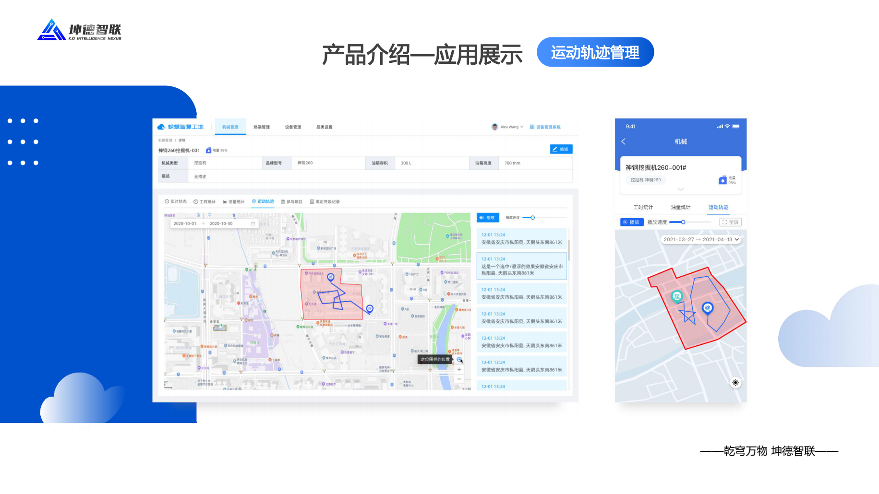This screenshot has width=879, height=494.
Task: Switch to the 油量统计 tab on desktop
Action: click(x=234, y=202)
